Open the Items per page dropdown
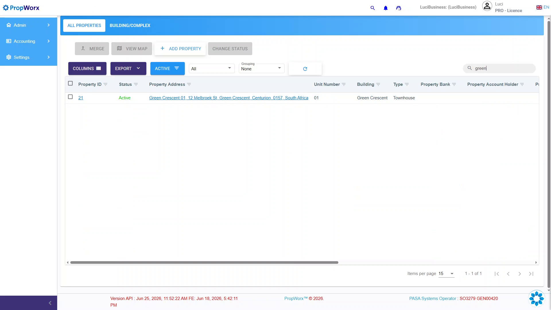Image resolution: width=551 pixels, height=310 pixels. tap(446, 274)
